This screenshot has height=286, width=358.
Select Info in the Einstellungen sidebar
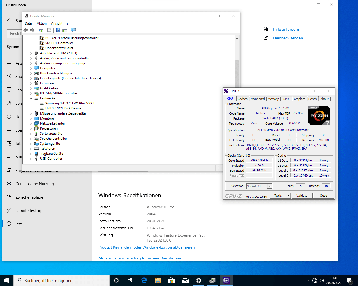[x=47, y=224]
